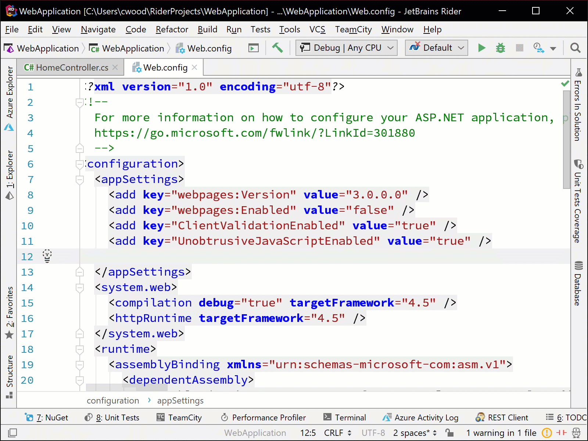Image resolution: width=588 pixels, height=441 pixels.
Task: Open Debug | Any CPU configuration dropdown
Action: click(346, 48)
